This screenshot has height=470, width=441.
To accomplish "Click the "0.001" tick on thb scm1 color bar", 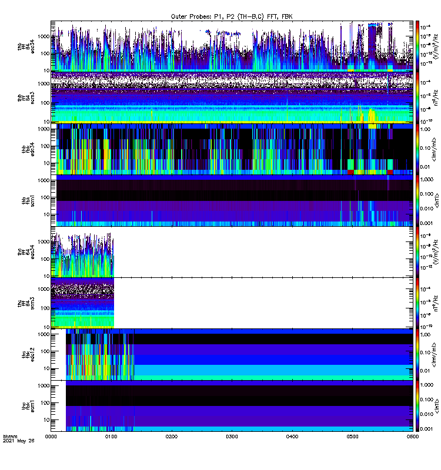I will tap(427, 223).
